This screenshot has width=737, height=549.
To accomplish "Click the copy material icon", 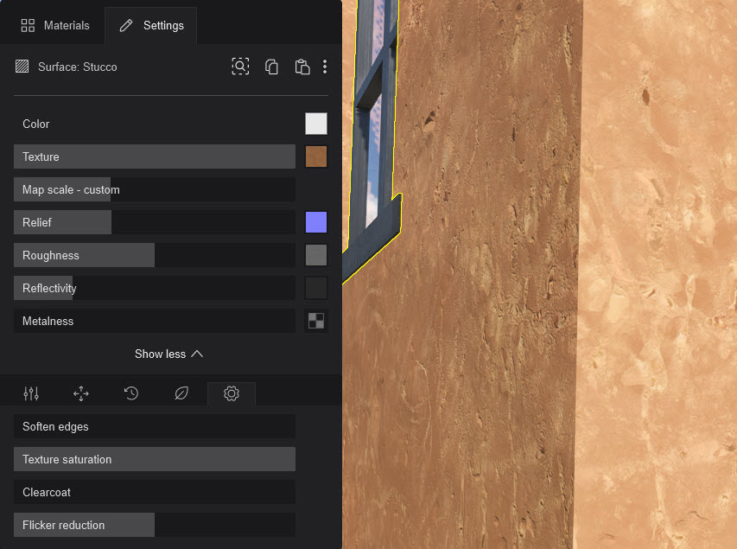I will [x=271, y=67].
